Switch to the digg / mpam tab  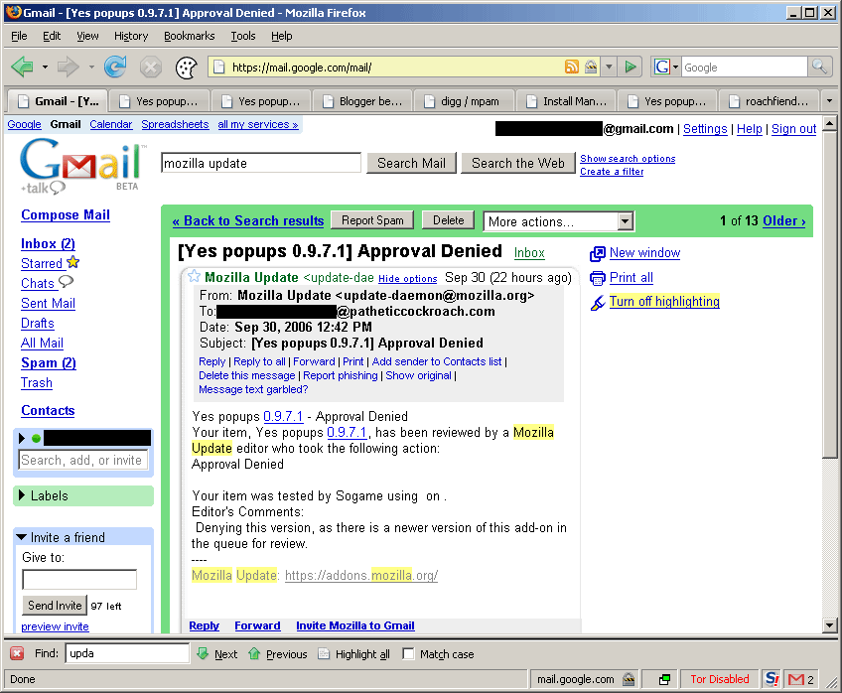(466, 101)
